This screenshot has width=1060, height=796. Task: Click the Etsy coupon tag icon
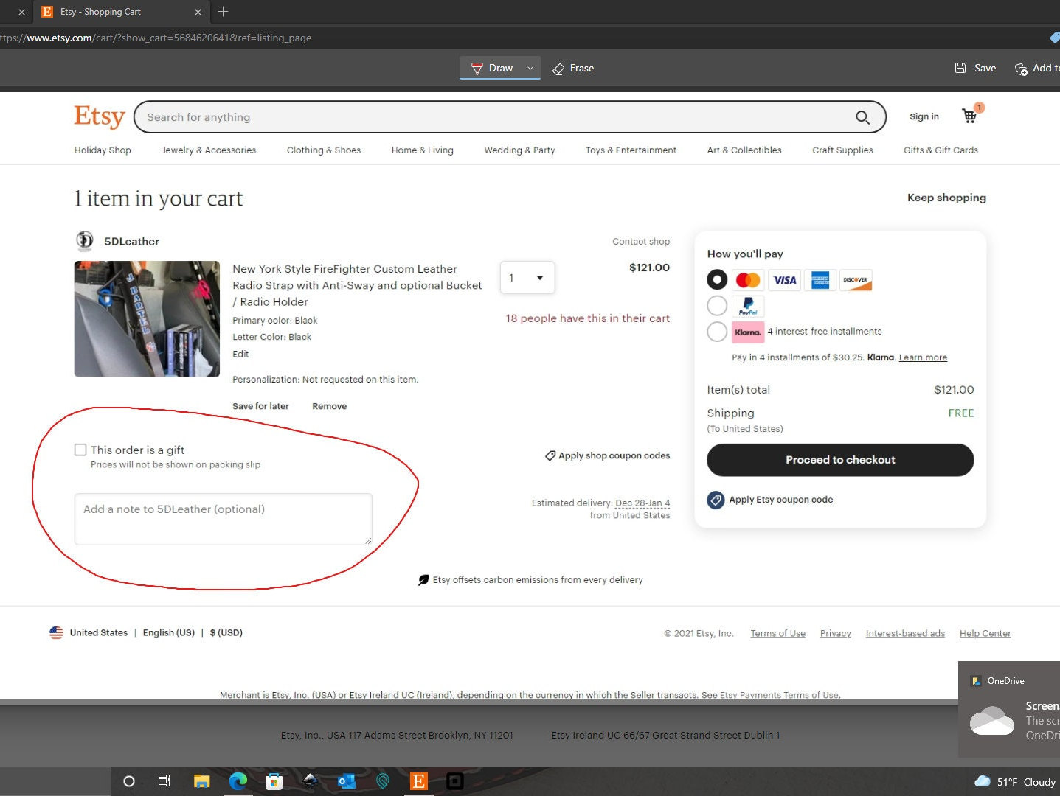716,500
